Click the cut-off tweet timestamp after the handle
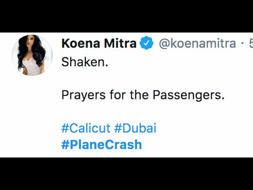Viewport: 253px width, 190px height. point(251,43)
